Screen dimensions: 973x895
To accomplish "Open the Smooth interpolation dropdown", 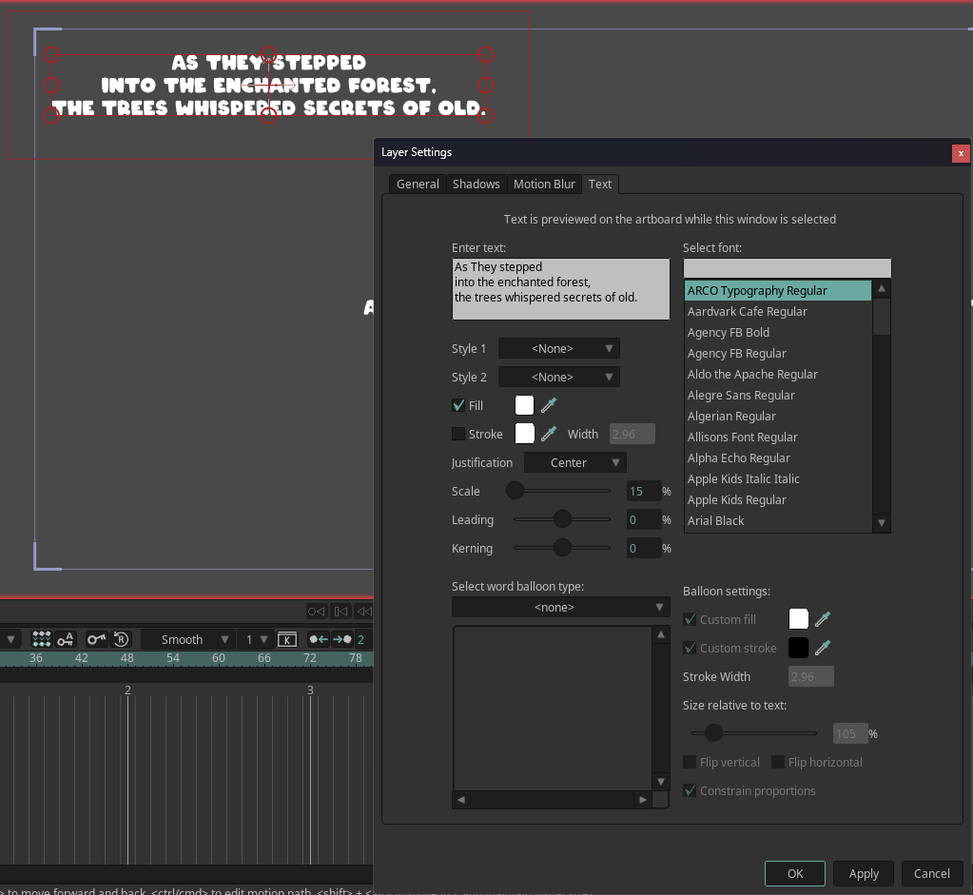I will point(187,639).
